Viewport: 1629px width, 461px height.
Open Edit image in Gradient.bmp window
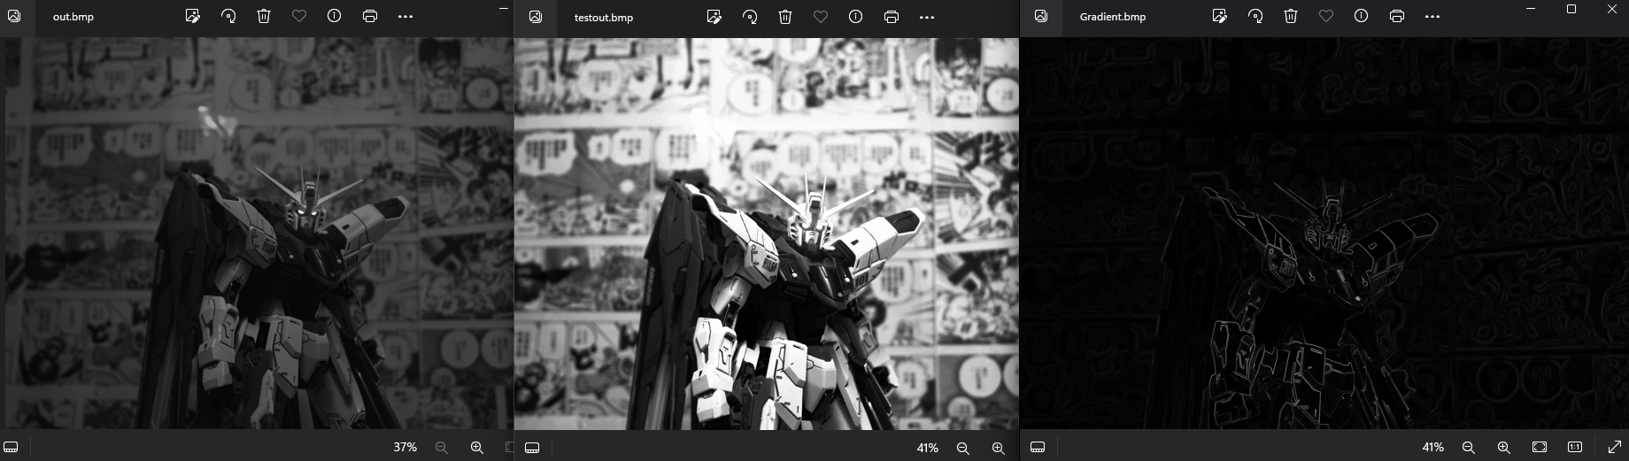pos(1220,16)
